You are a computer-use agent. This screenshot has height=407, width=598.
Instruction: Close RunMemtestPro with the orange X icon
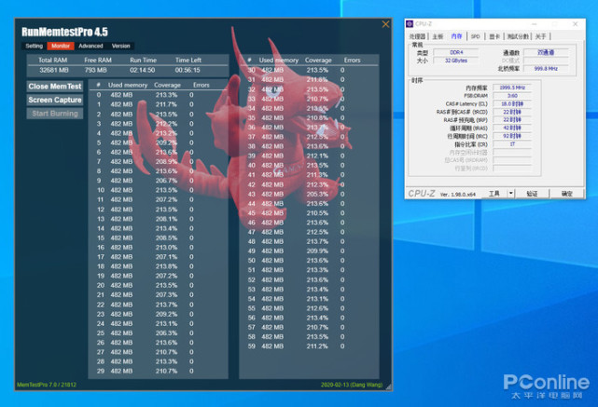tap(385, 24)
